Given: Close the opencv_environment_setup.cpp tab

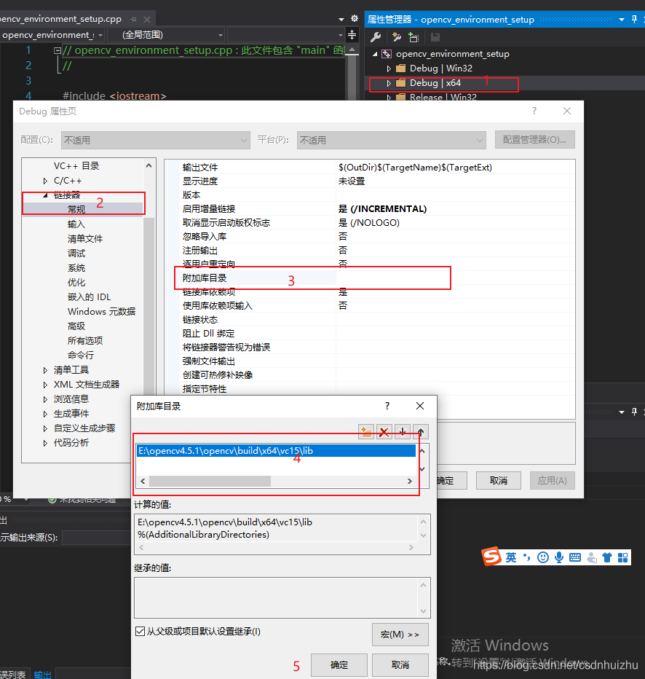Looking at the screenshot, I should tap(147, 20).
